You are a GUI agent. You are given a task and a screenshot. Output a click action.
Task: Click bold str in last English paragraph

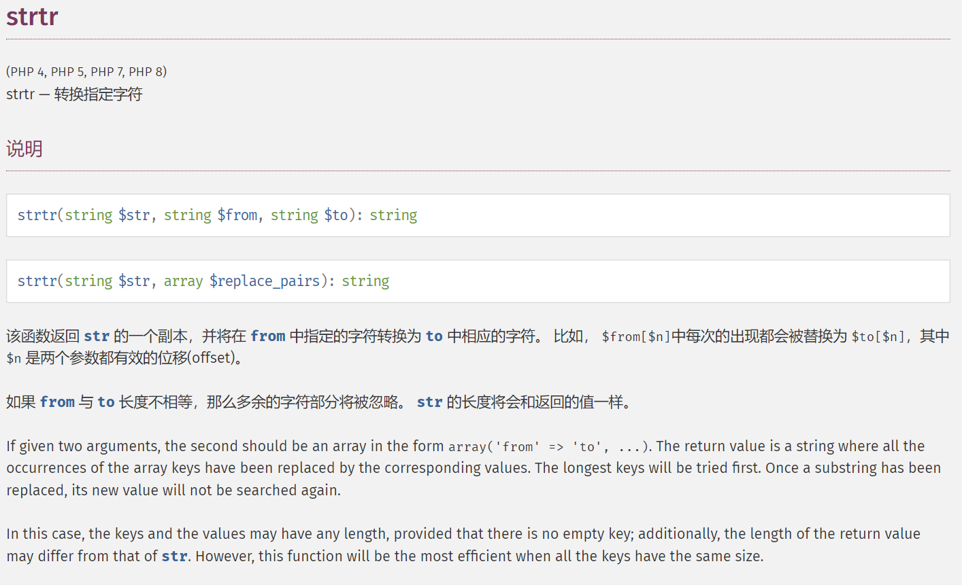pyautogui.click(x=174, y=556)
